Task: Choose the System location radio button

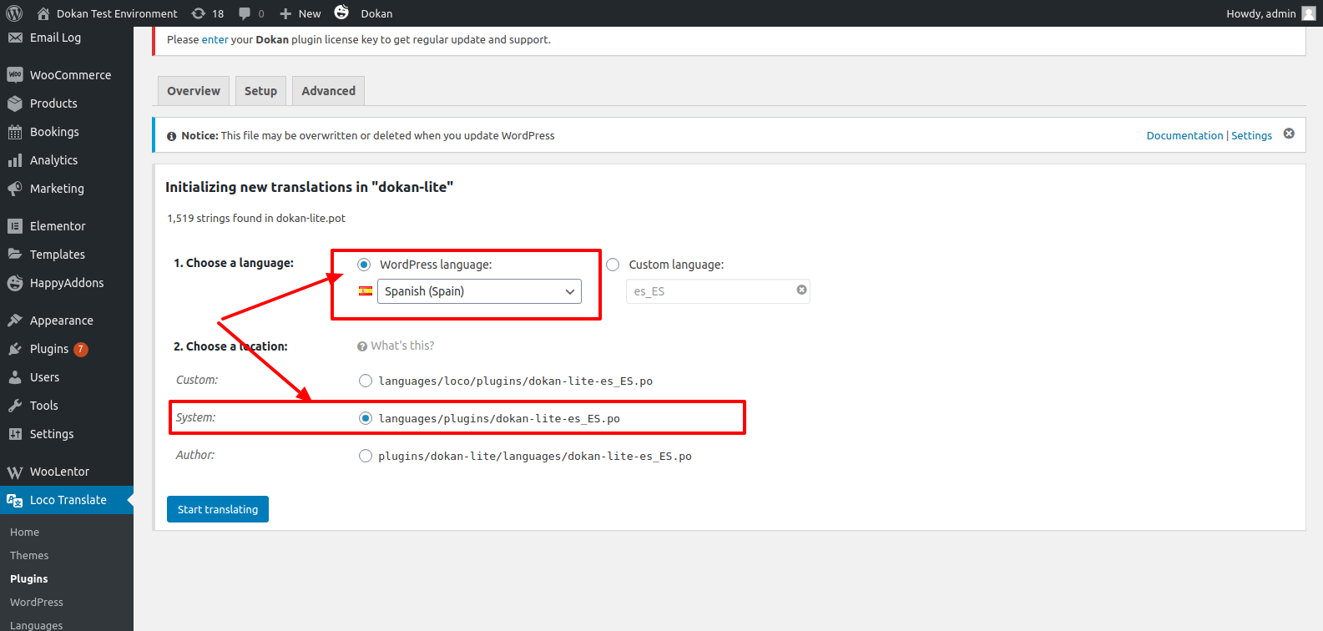Action: tap(366, 418)
